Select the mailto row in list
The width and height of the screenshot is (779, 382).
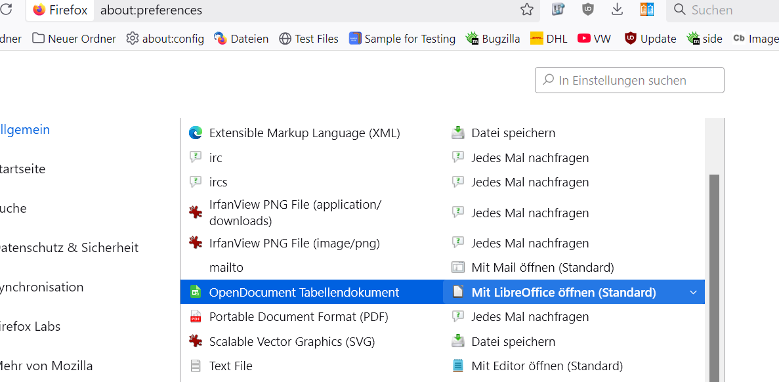311,268
